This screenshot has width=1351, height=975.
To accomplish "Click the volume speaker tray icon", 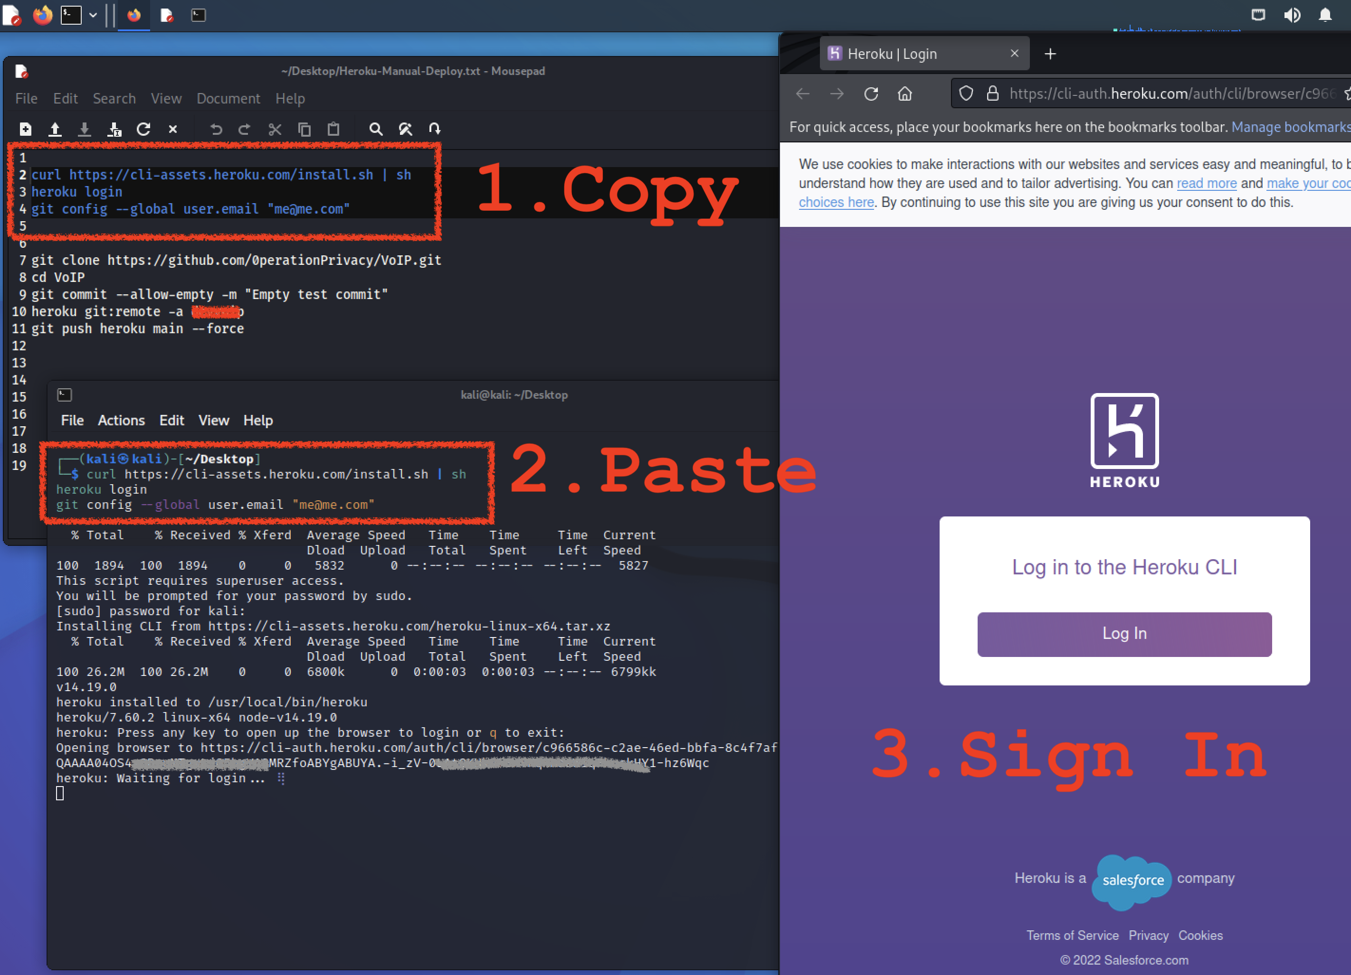I will coord(1292,15).
